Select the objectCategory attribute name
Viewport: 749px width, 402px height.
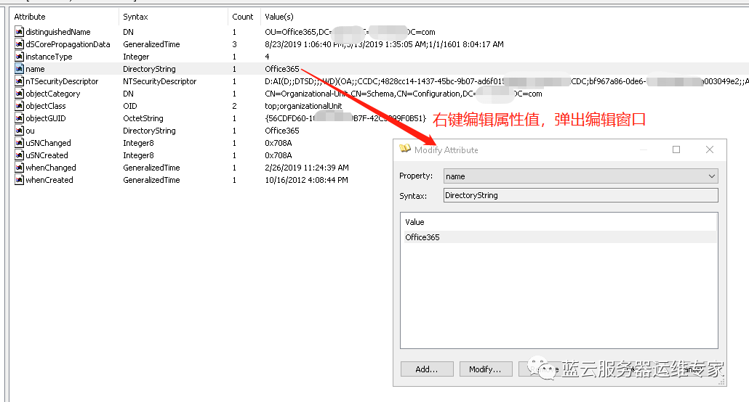pyautogui.click(x=53, y=94)
